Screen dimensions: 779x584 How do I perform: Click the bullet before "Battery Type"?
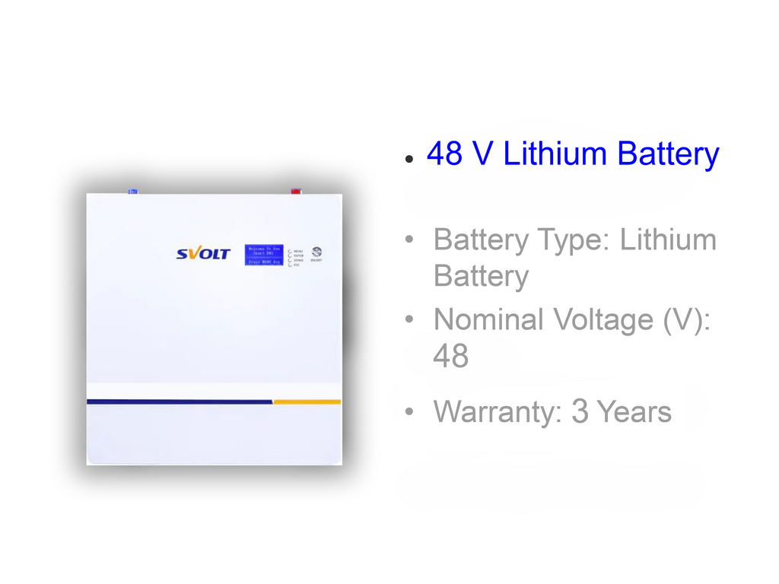(409, 240)
